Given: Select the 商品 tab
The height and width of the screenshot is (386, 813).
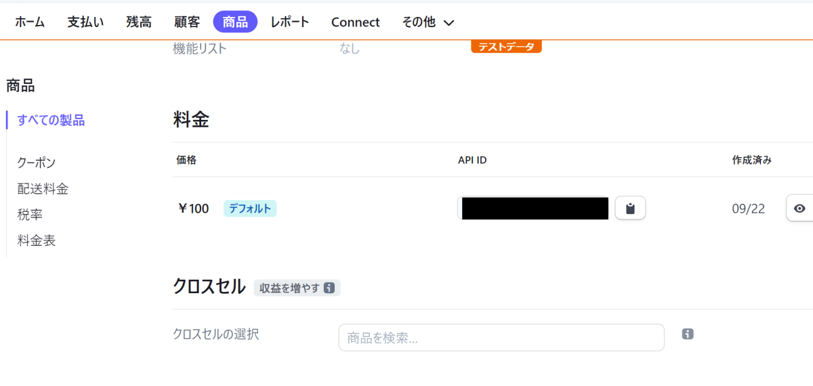Looking at the screenshot, I should [235, 22].
